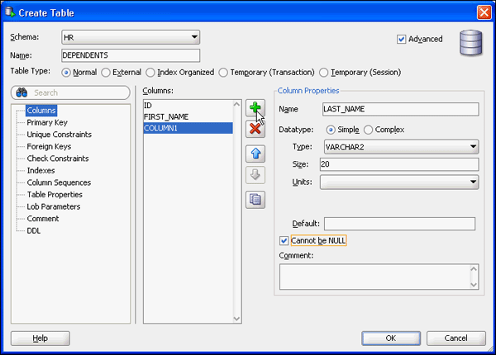Uncheck the Cannot be NULL checkbox
This screenshot has width=496, height=355.
pyautogui.click(x=284, y=241)
